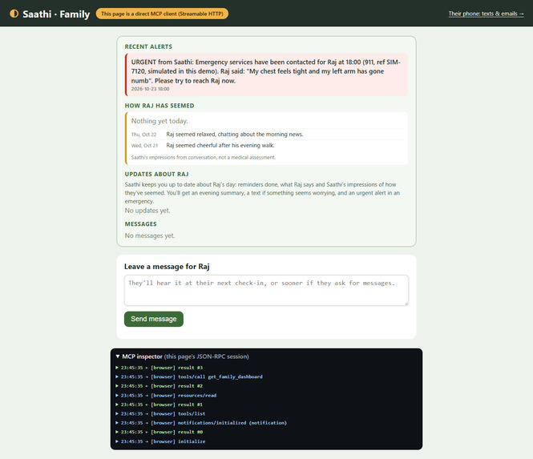Grab the message box resize handle
This screenshot has height=459, width=533.
click(406, 303)
